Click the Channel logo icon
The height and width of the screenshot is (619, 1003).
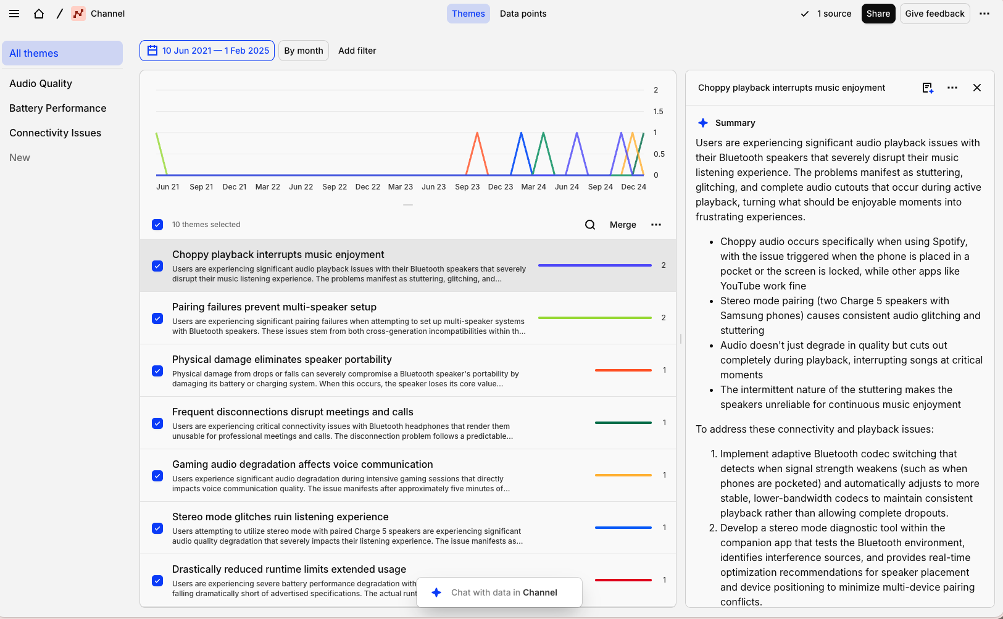(x=78, y=14)
